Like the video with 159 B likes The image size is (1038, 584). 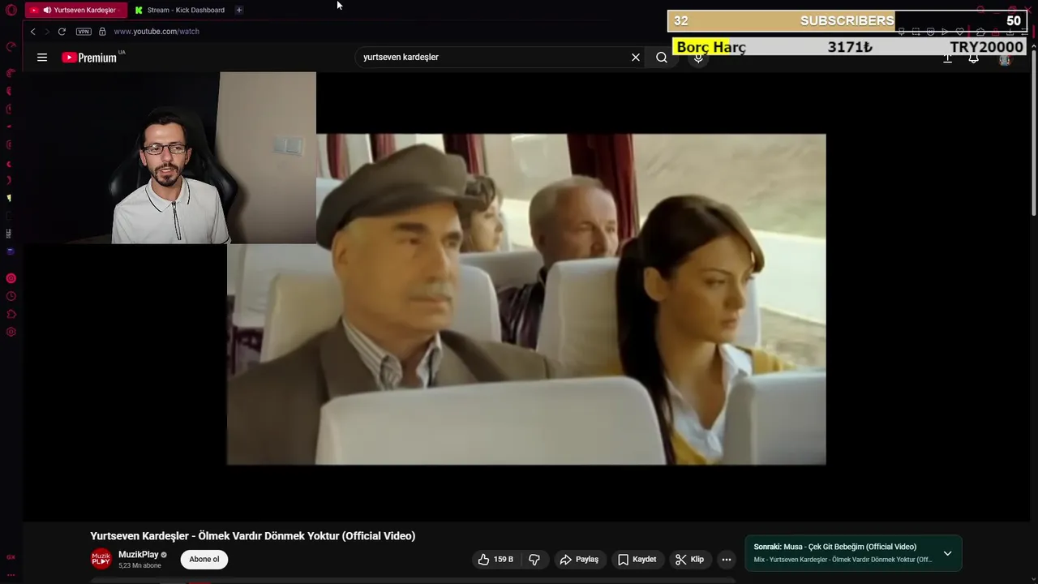(x=495, y=560)
